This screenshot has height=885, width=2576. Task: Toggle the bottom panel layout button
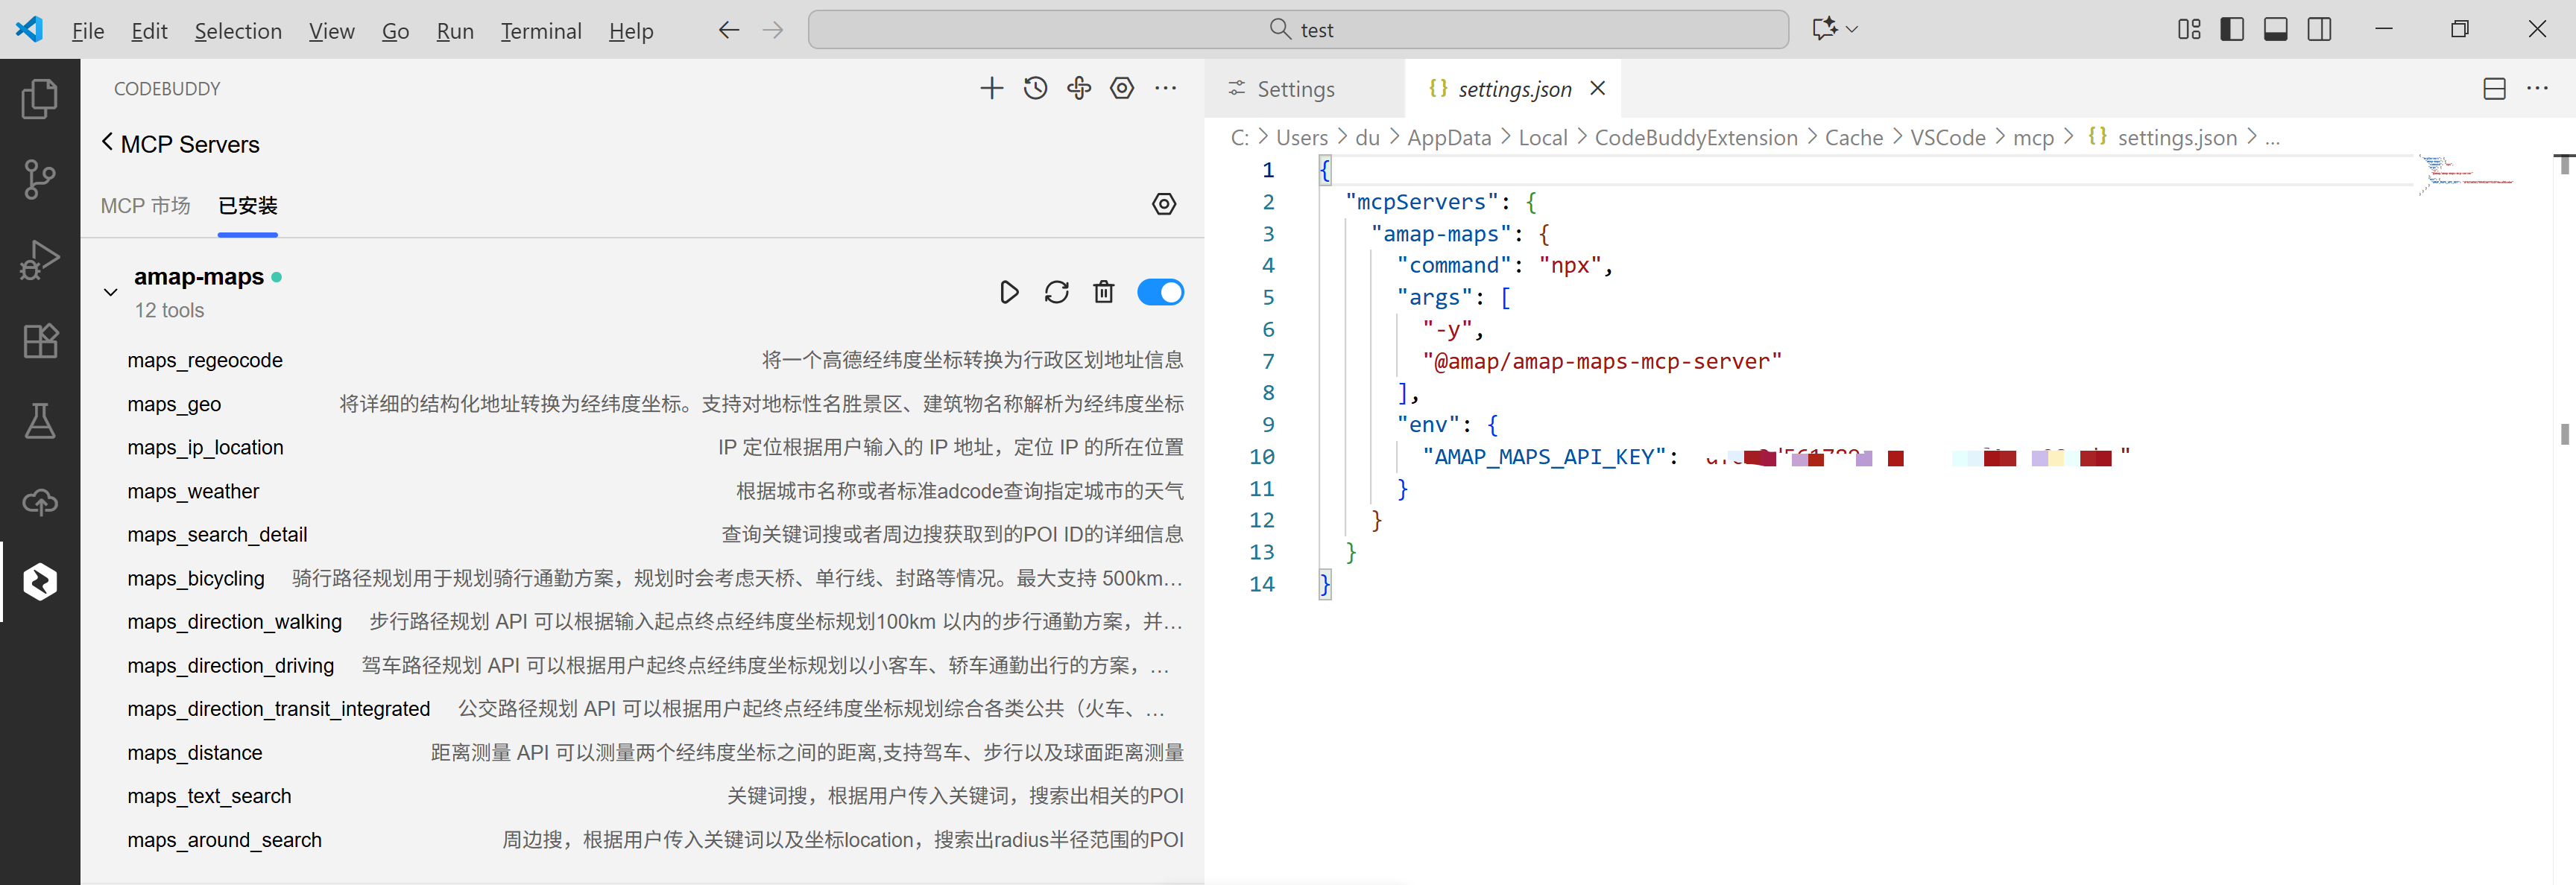click(2275, 29)
